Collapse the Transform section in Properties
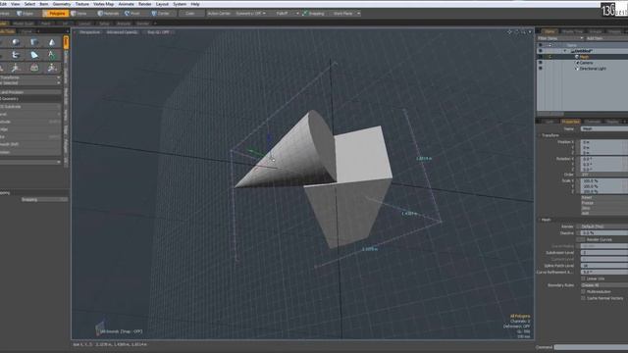The height and width of the screenshot is (353, 628). point(539,135)
